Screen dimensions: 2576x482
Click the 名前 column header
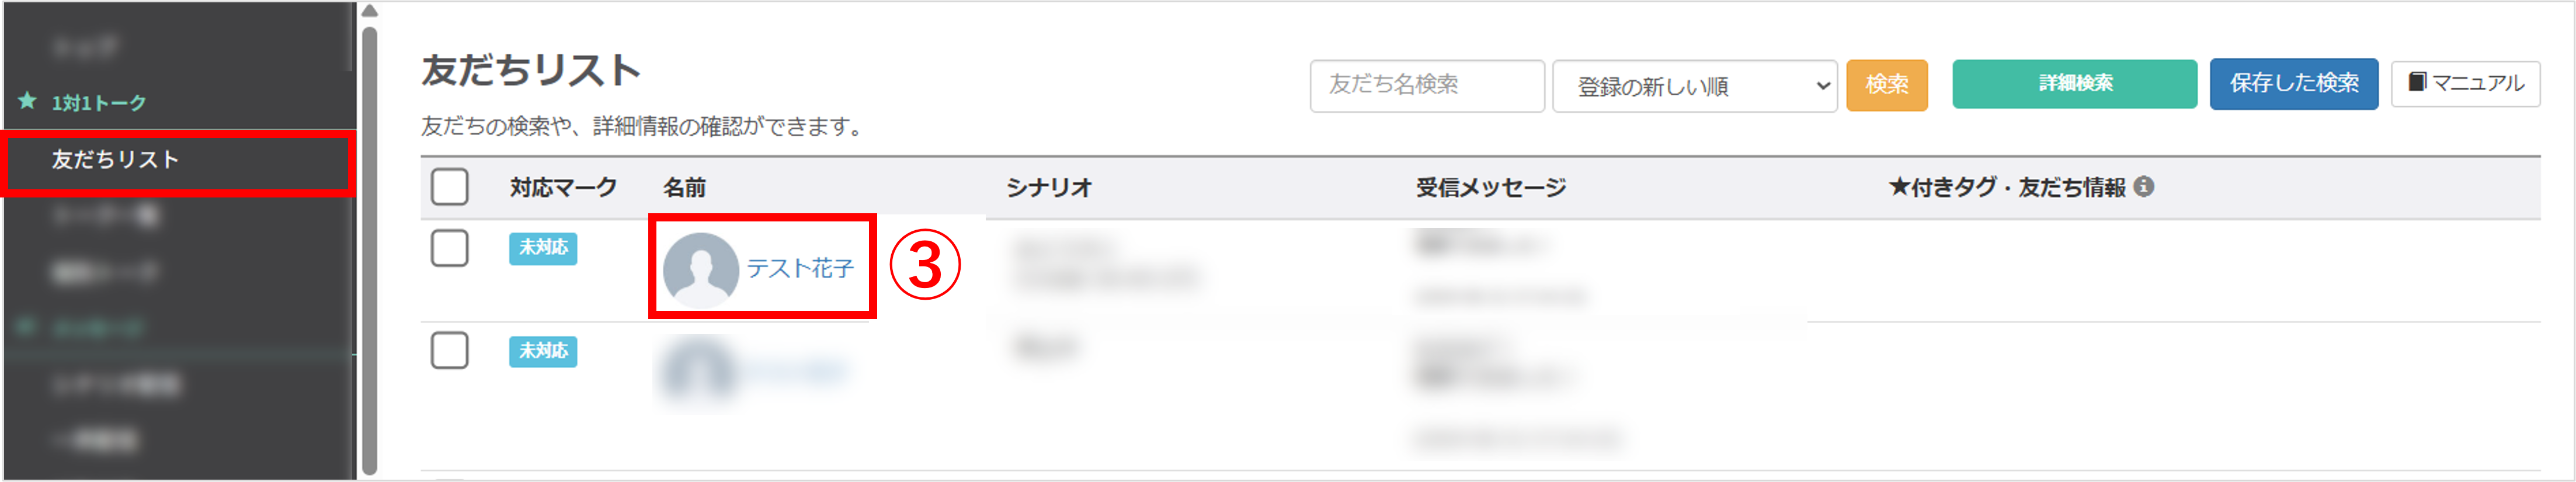pyautogui.click(x=684, y=188)
